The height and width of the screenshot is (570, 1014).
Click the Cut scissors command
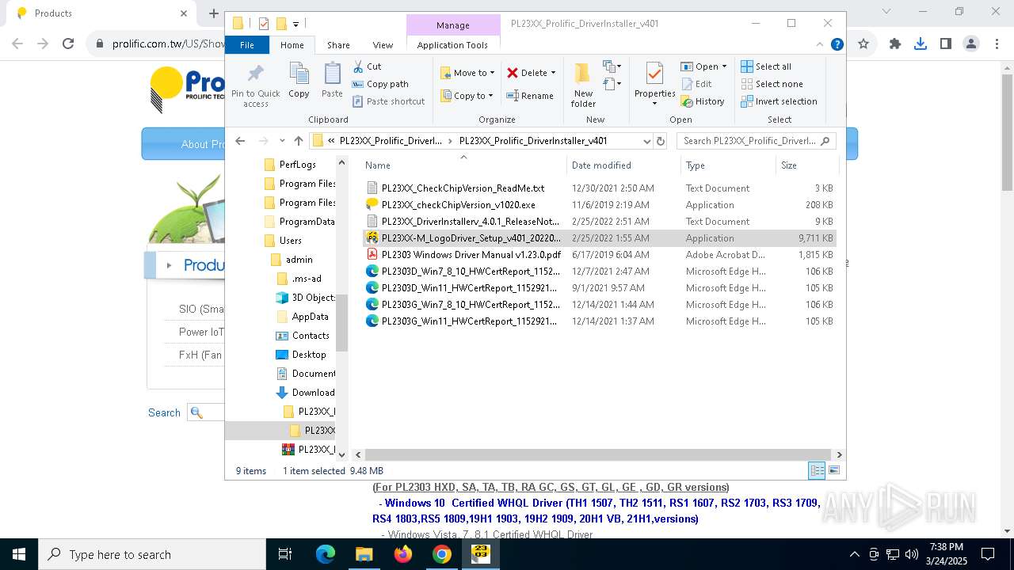[368, 66]
